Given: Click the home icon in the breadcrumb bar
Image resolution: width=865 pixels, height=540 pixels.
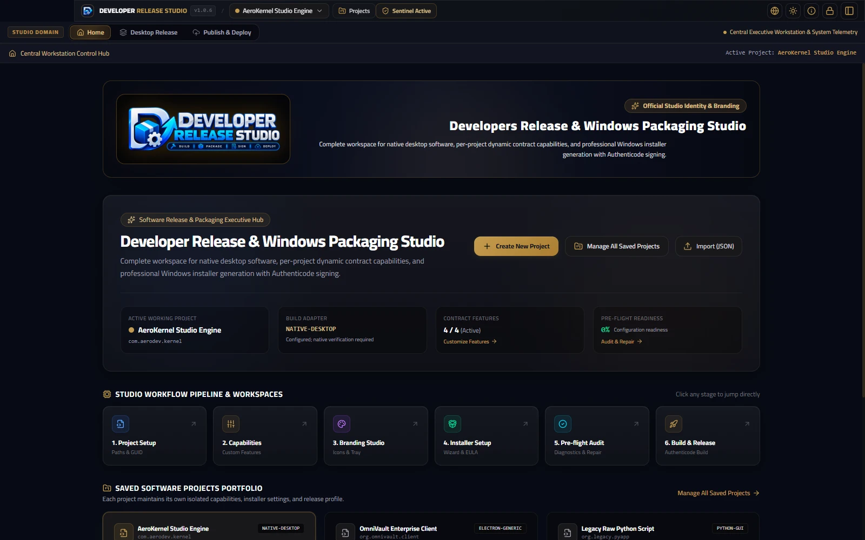Looking at the screenshot, I should (x=12, y=53).
